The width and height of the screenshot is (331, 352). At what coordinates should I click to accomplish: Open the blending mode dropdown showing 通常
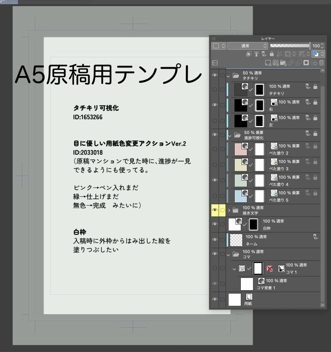coord(247,46)
